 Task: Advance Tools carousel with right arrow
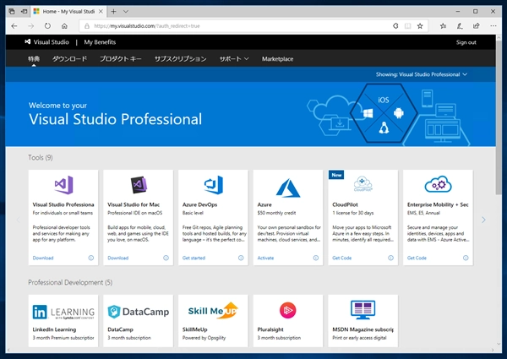[483, 220]
